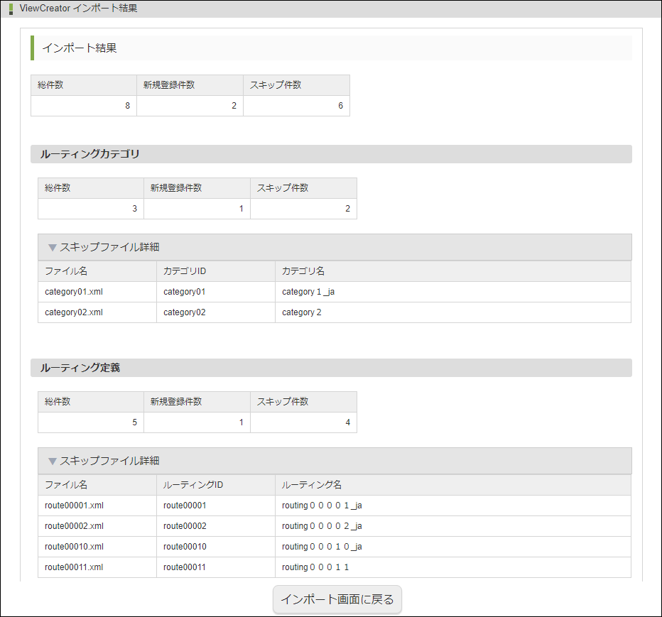Click the 'category 2' name cell
The image size is (662, 617).
click(453, 312)
